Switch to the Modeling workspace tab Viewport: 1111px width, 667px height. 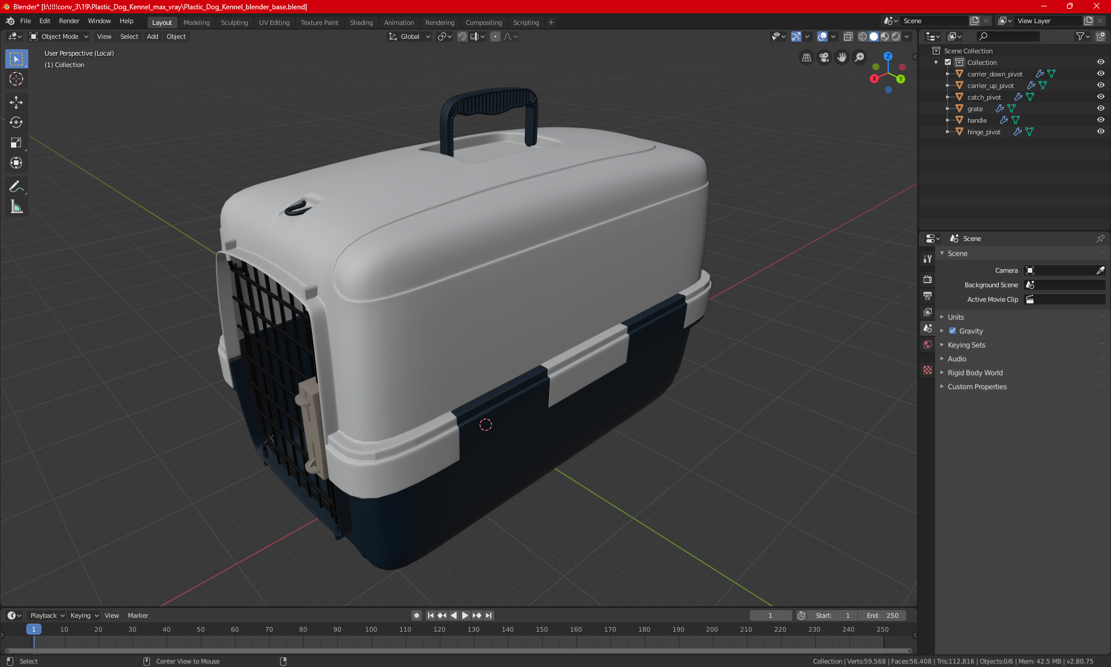tap(196, 23)
